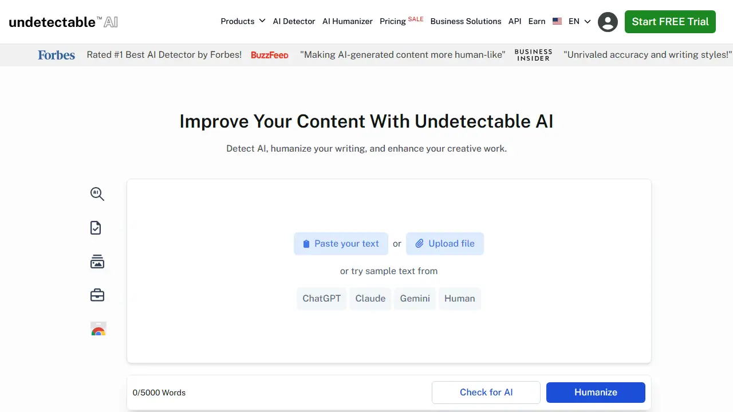
Task: Open Business Solutions nav item
Action: click(x=466, y=21)
